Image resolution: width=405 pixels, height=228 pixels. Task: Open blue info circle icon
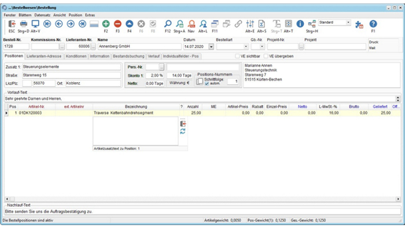point(300,24)
